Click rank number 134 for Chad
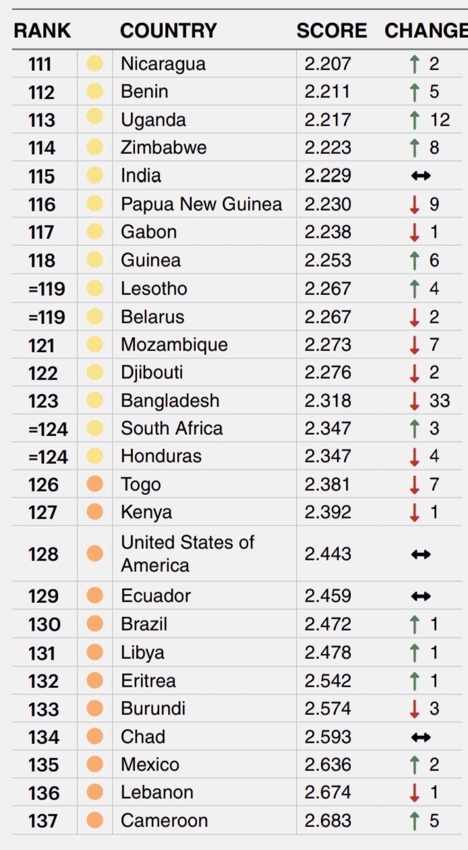The height and width of the screenshot is (850, 468). [44, 737]
